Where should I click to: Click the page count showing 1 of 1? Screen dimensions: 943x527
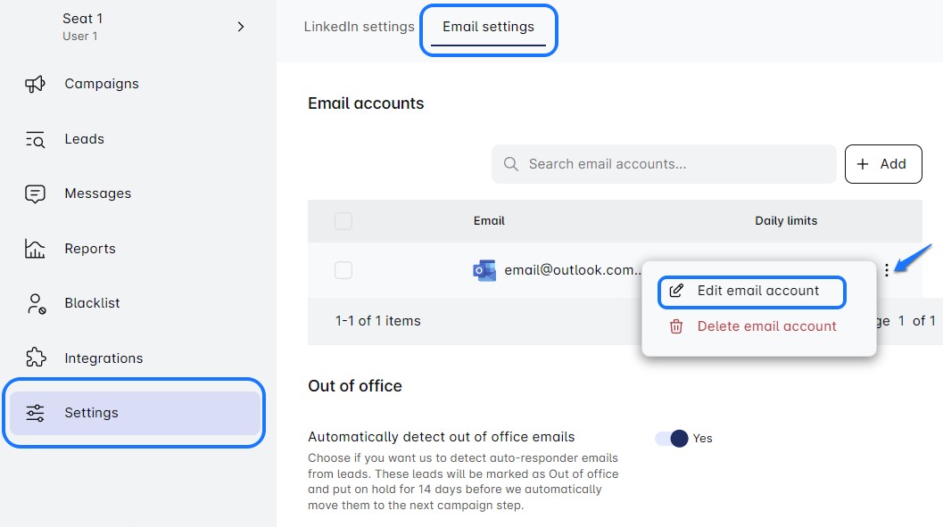tap(906, 321)
